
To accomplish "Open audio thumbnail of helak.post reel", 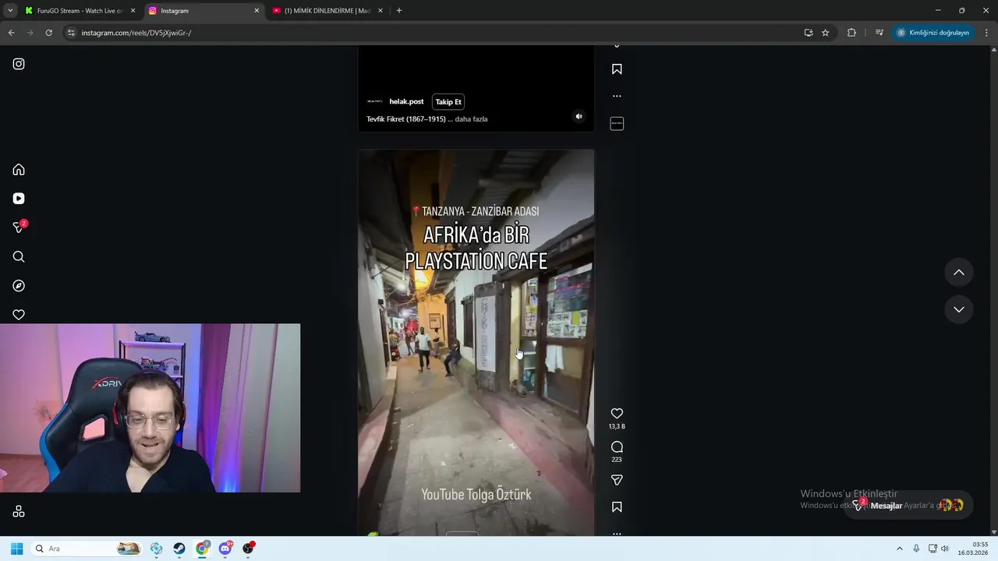I will [x=617, y=123].
